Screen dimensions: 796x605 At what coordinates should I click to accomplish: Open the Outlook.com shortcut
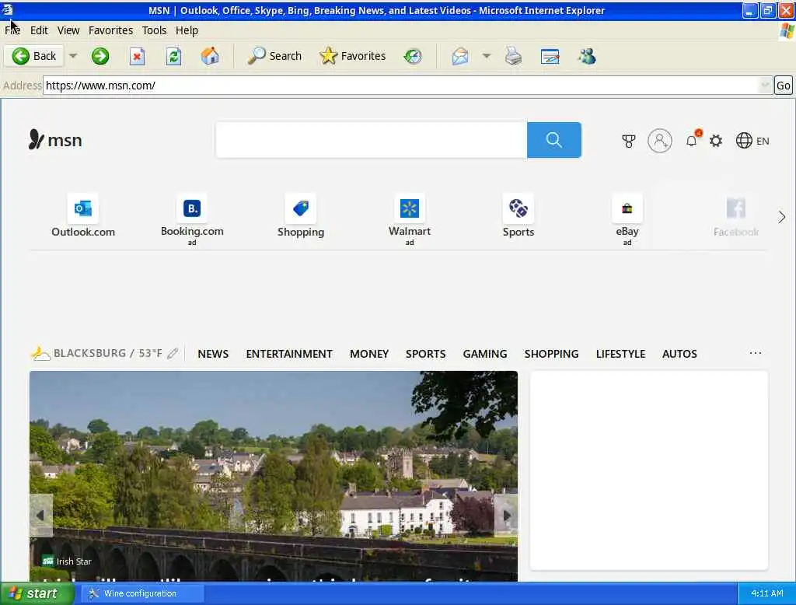coord(83,216)
